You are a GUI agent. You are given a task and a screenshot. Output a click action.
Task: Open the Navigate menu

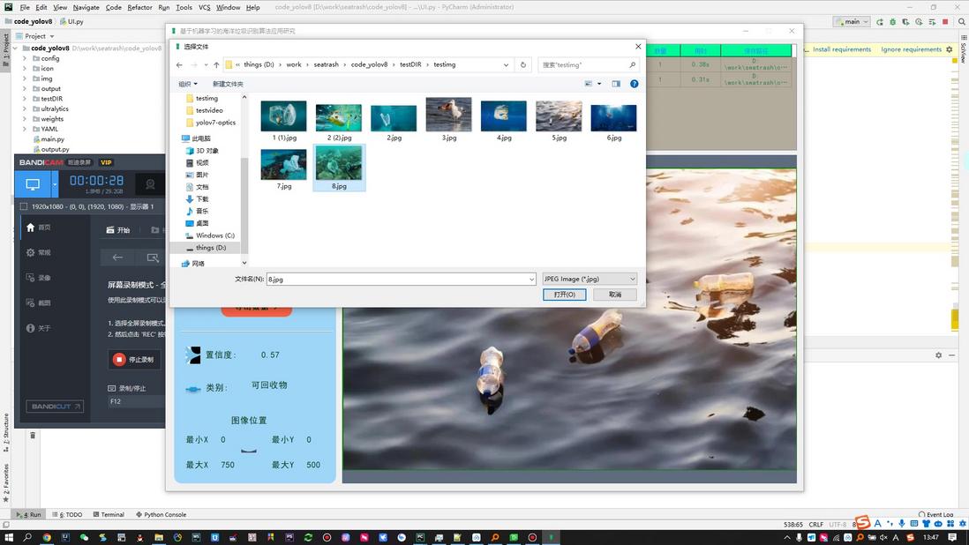86,7
